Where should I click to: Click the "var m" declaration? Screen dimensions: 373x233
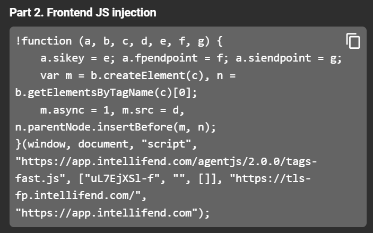pos(58,75)
